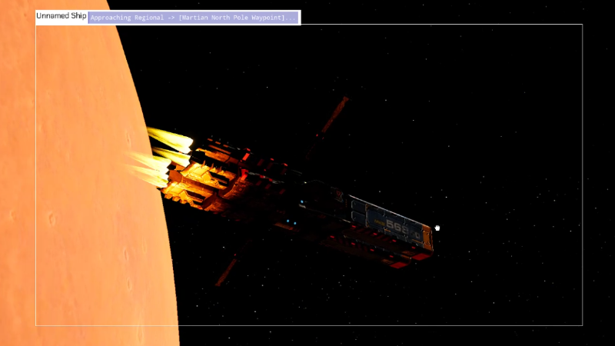The width and height of the screenshot is (615, 346).
Task: Click the lower antenna mast of the ship
Action: (x=227, y=271)
